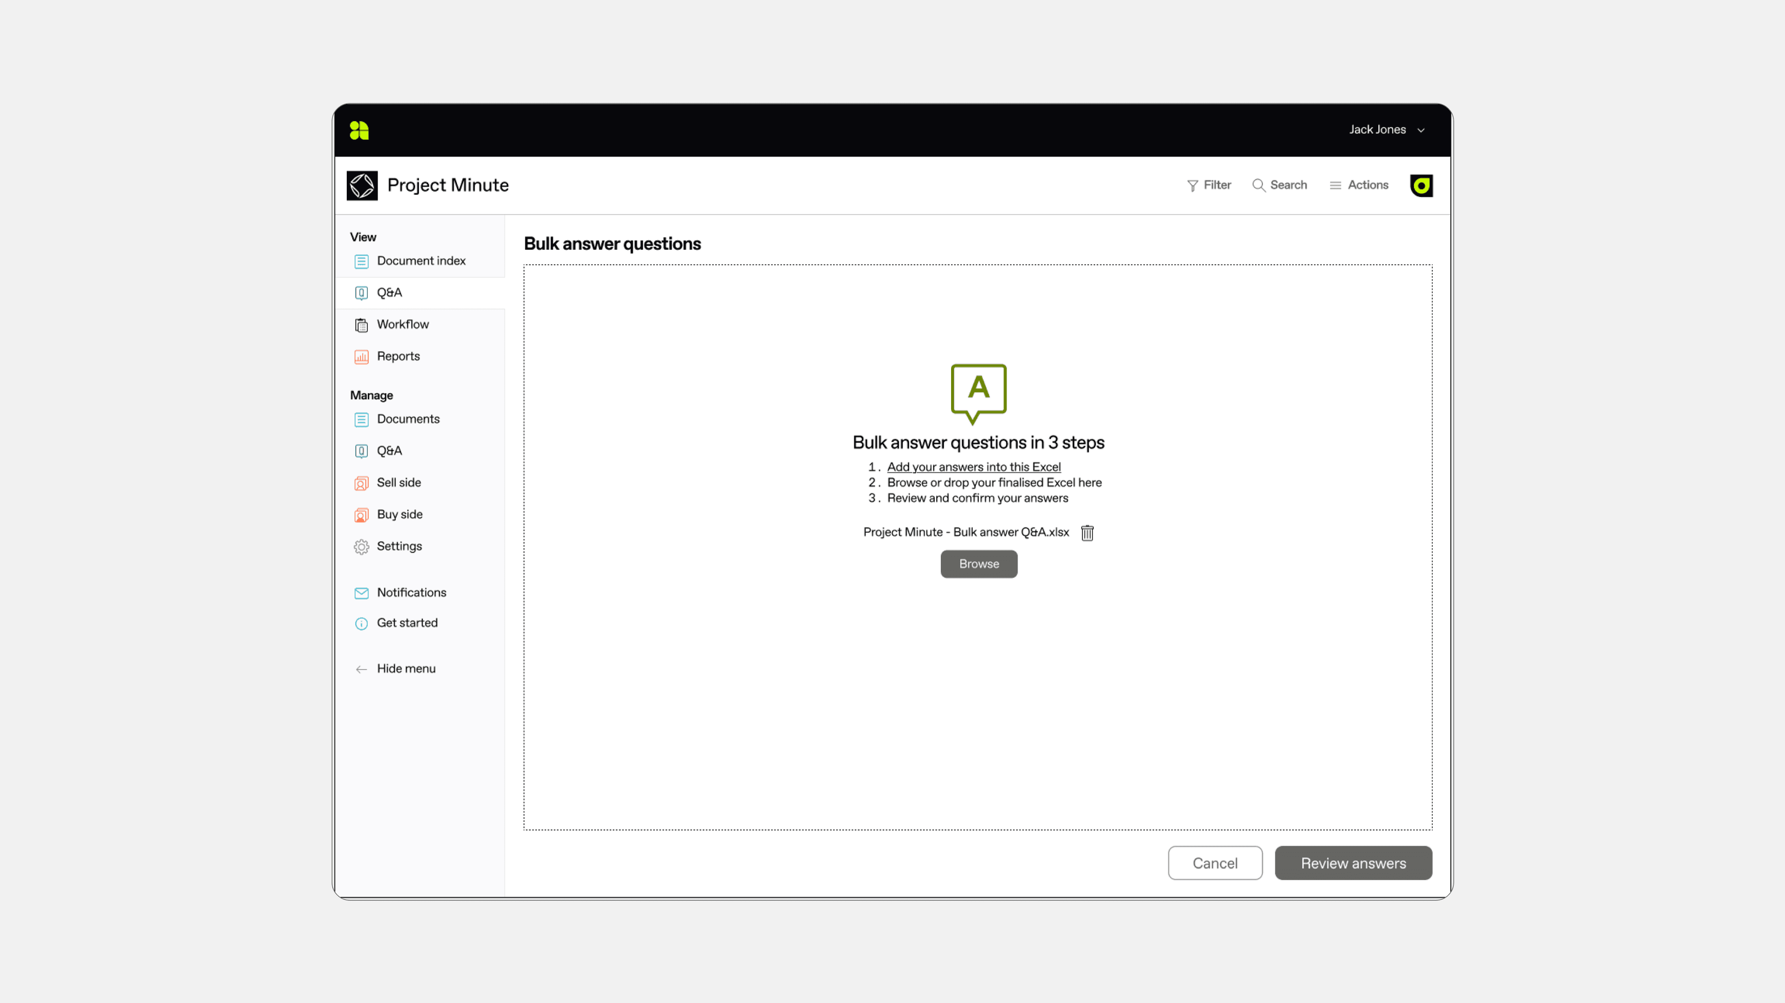
Task: Click the Buy side people icon
Action: (x=361, y=515)
